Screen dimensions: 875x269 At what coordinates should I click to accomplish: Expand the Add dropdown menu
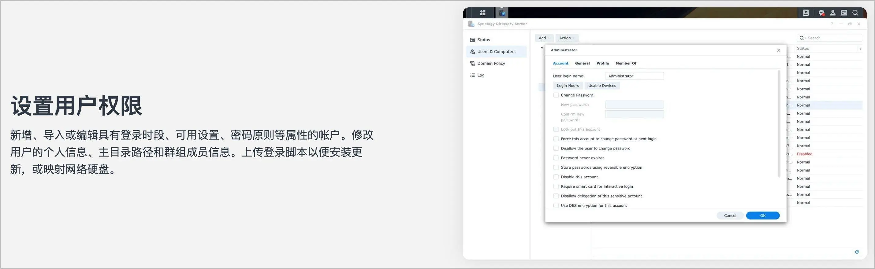point(543,38)
